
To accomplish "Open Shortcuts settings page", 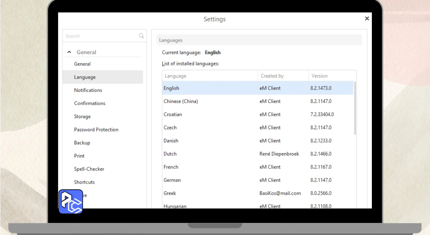I will pos(84,182).
